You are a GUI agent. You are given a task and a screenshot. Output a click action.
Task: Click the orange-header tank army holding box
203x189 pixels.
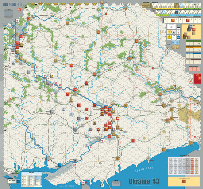(x=193, y=49)
